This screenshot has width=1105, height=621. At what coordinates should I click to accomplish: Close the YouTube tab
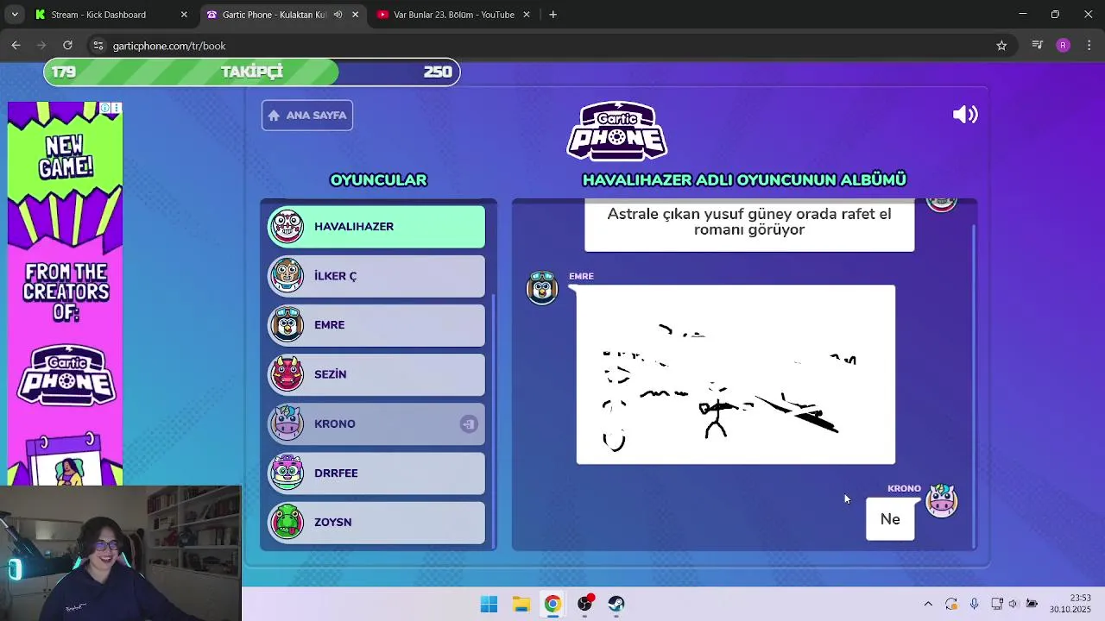tap(526, 15)
